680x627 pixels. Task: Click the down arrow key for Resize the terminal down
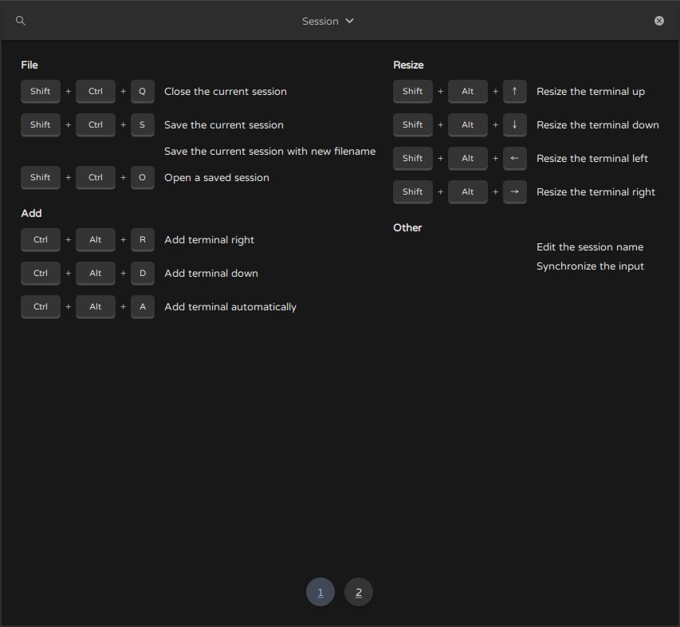tap(515, 124)
